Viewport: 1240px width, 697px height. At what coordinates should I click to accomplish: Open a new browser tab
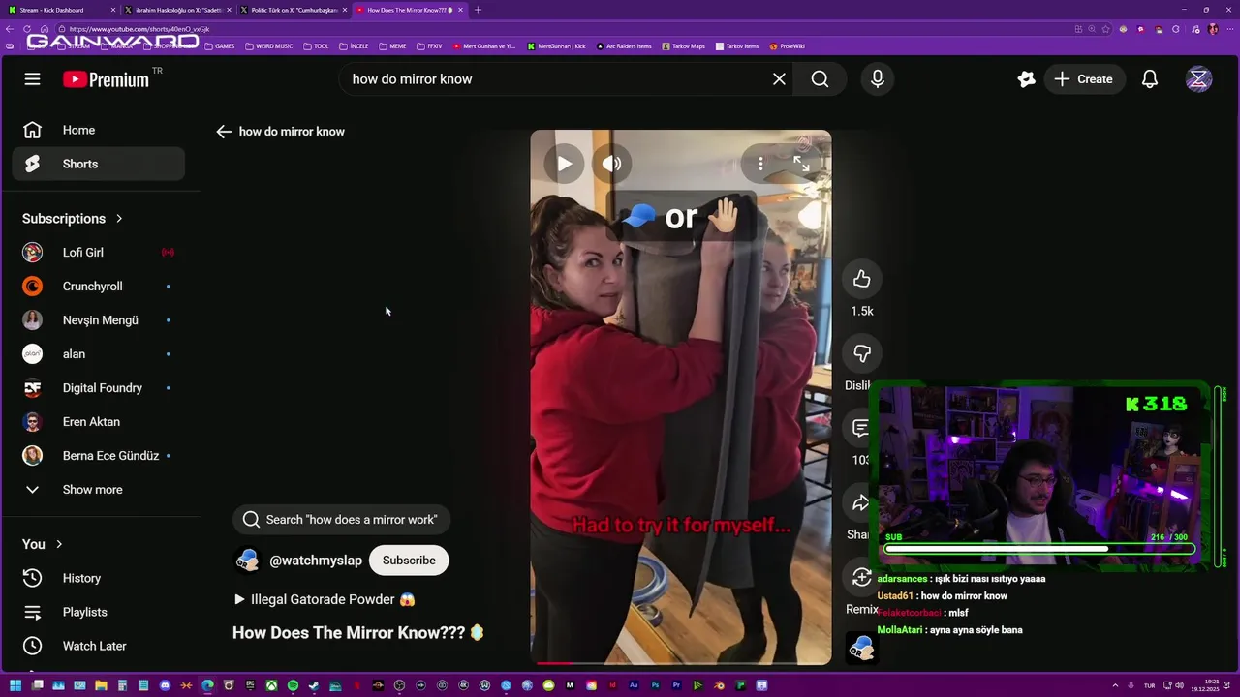478,10
